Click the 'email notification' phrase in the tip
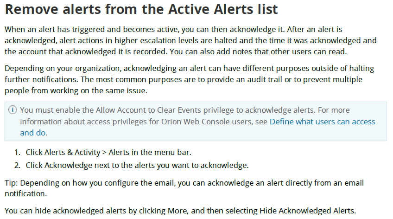 pyautogui.click(x=184, y=188)
